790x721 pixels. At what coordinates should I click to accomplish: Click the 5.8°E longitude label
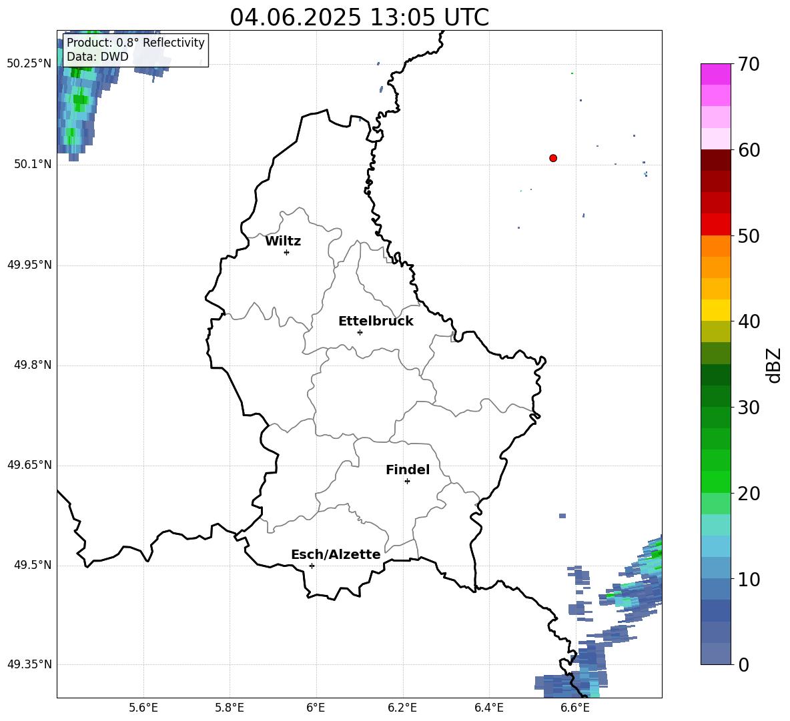coord(230,708)
